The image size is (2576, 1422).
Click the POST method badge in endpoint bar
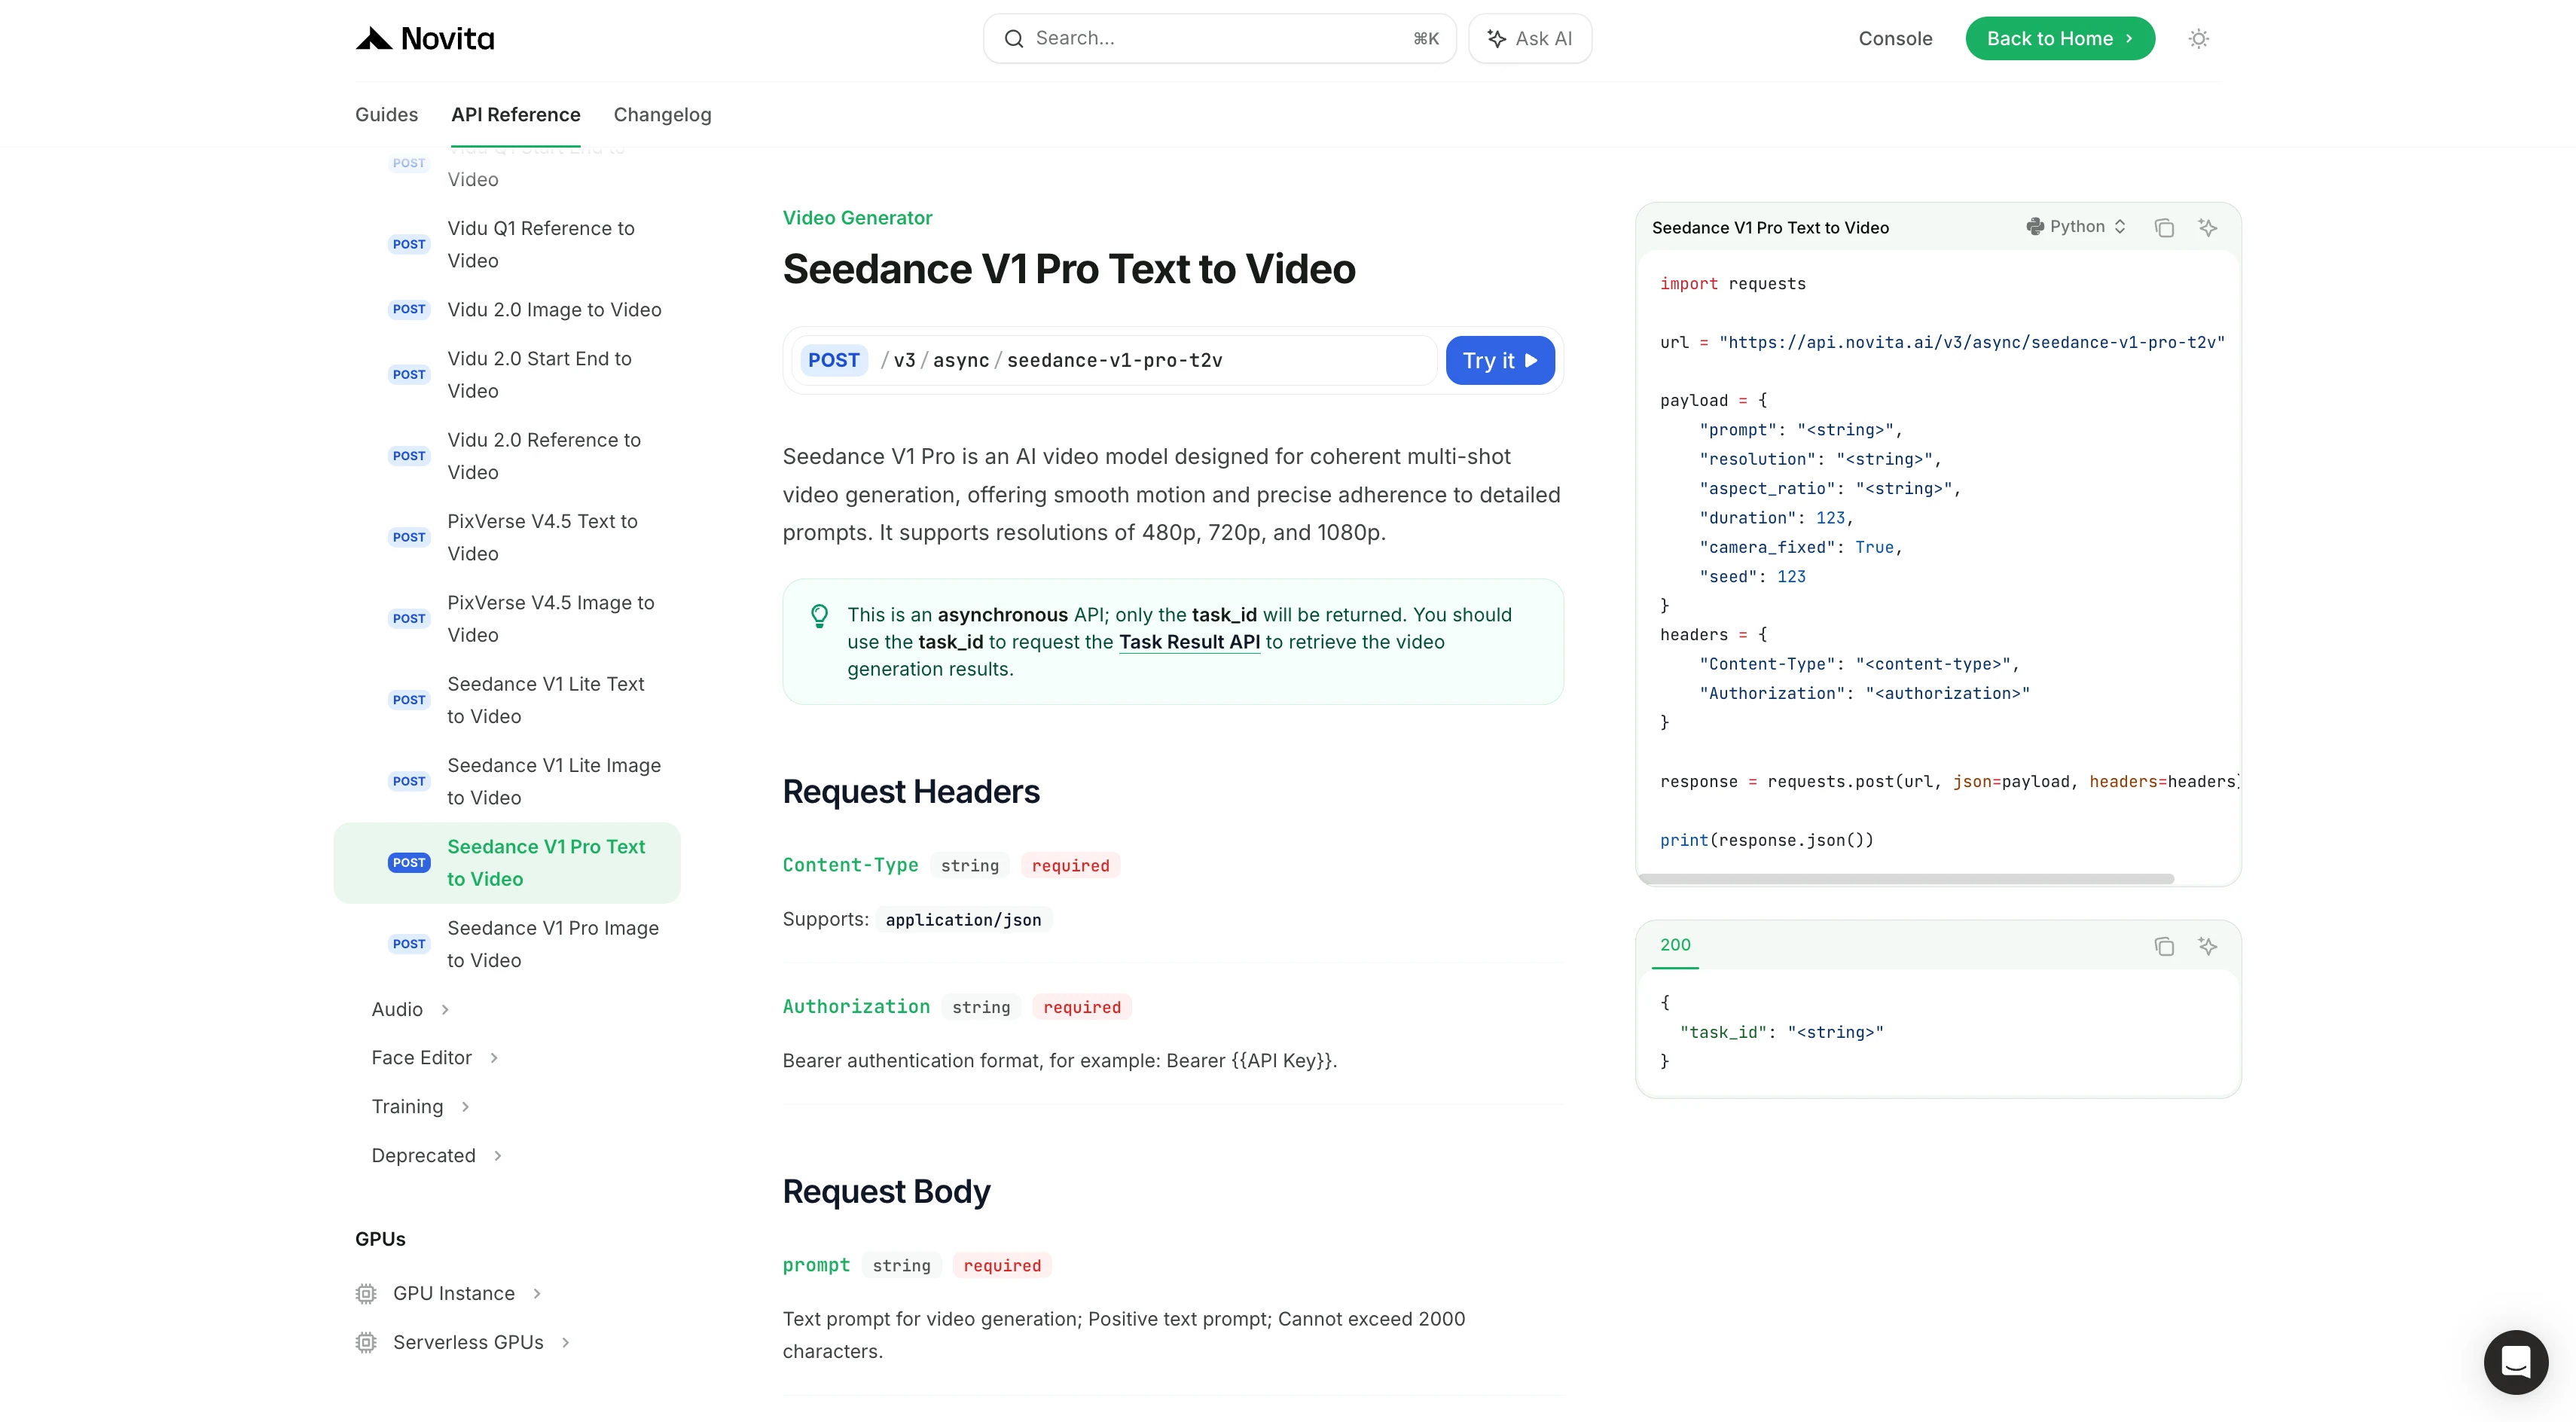[833, 360]
